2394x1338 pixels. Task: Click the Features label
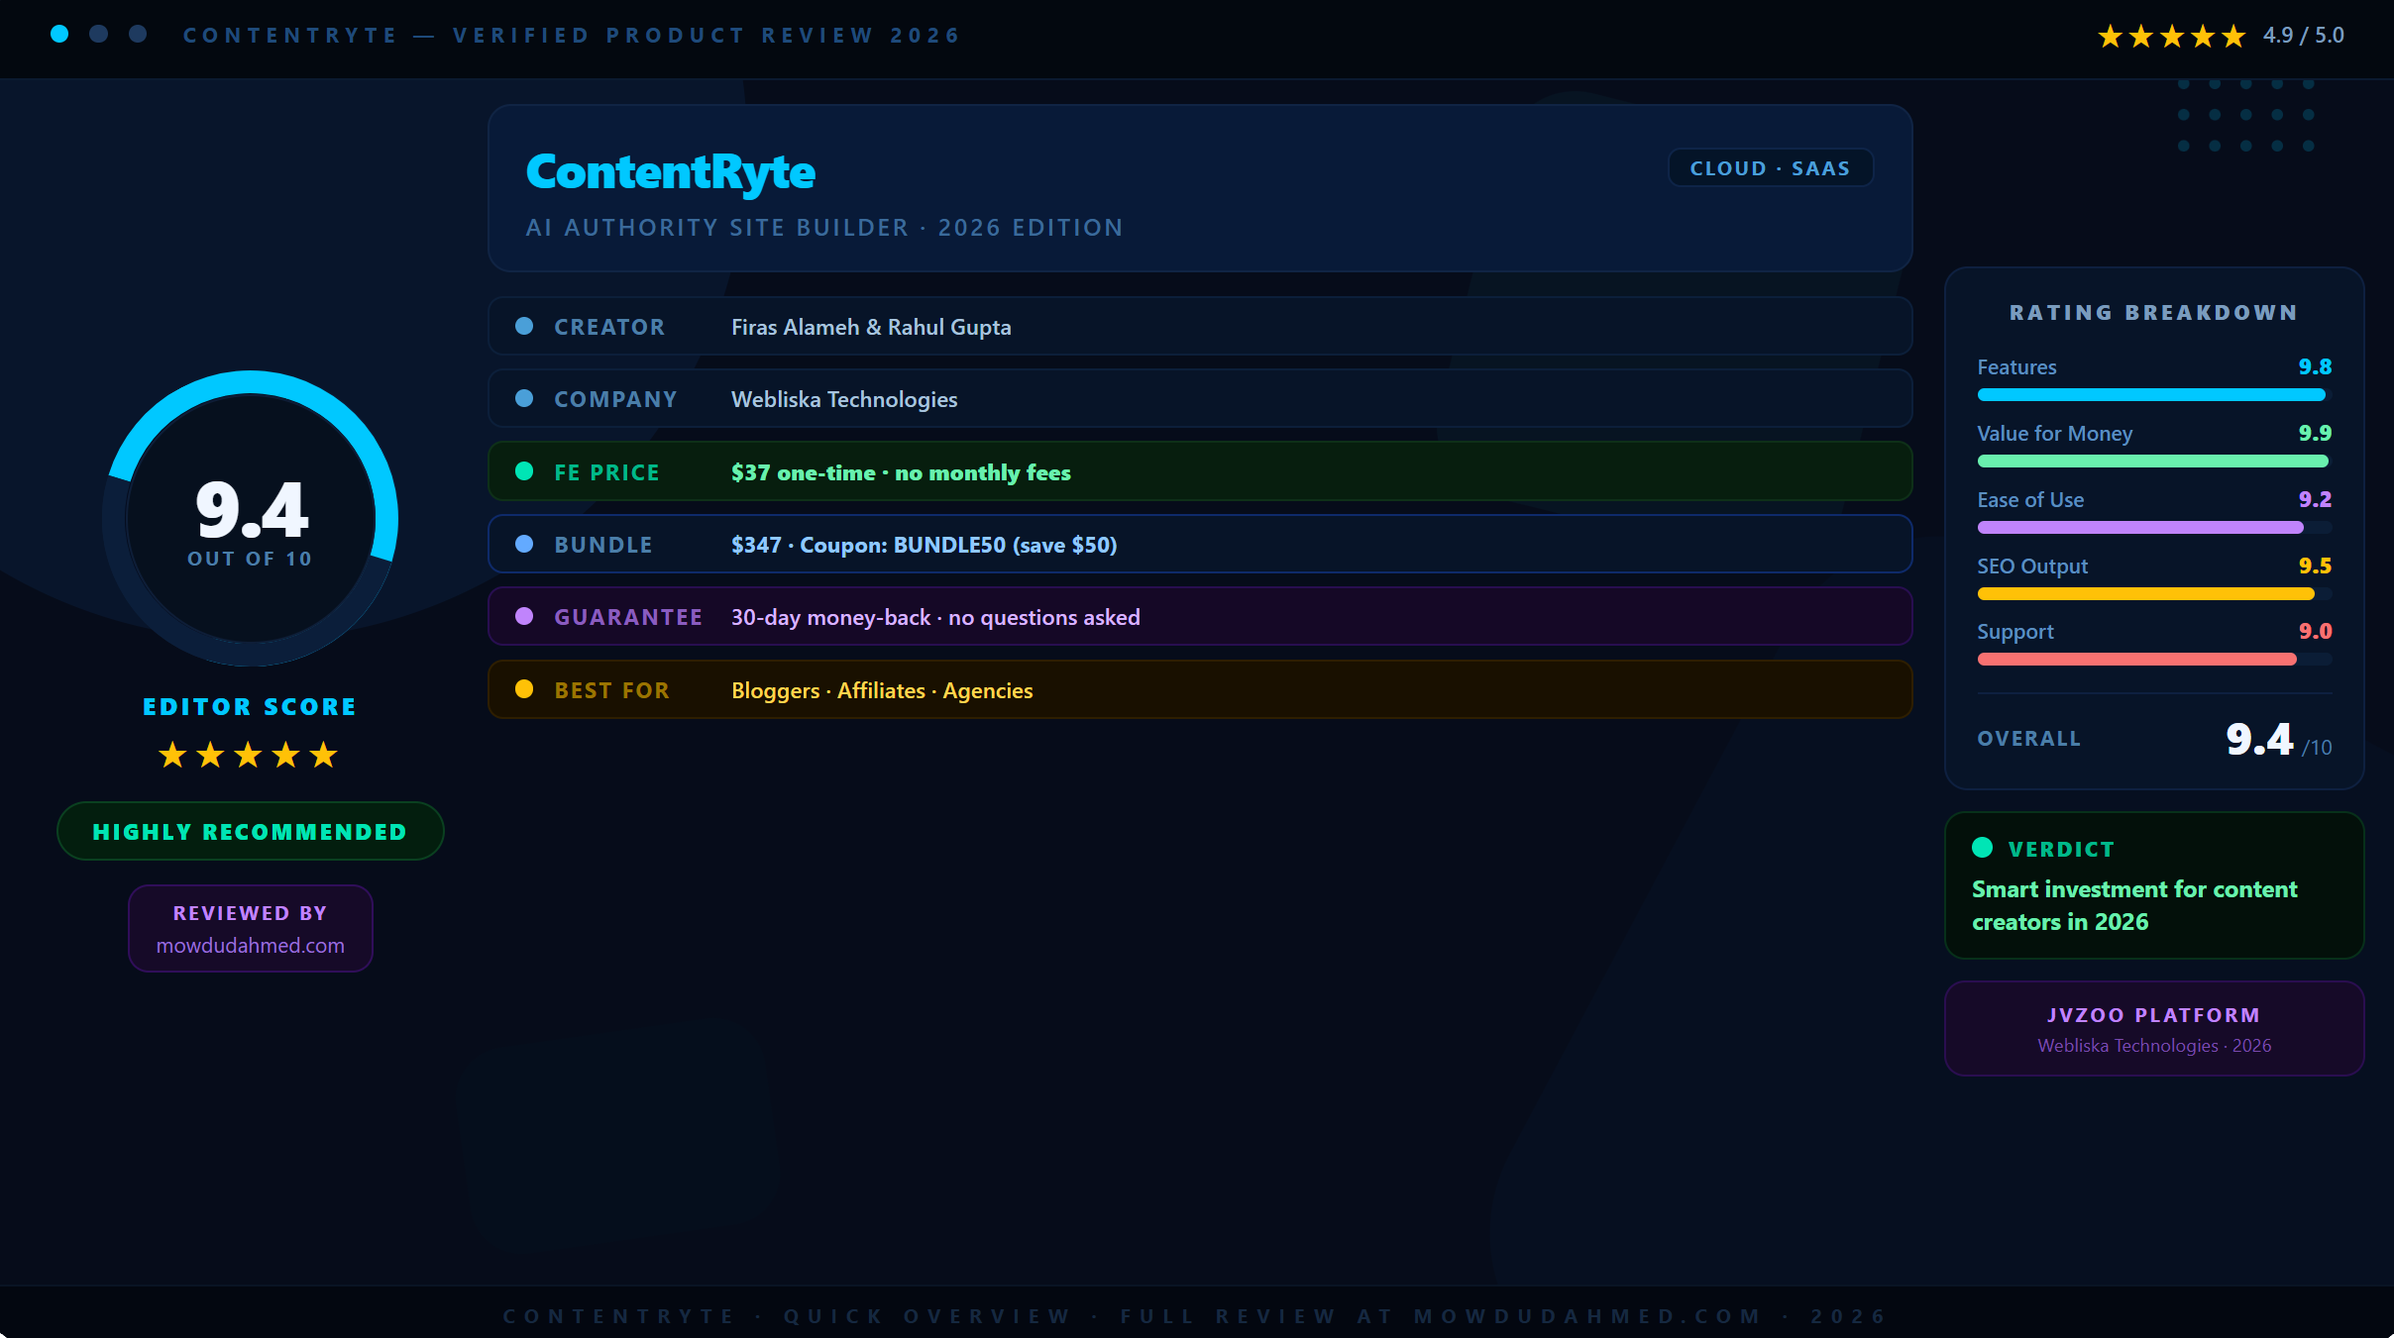tap(2016, 367)
